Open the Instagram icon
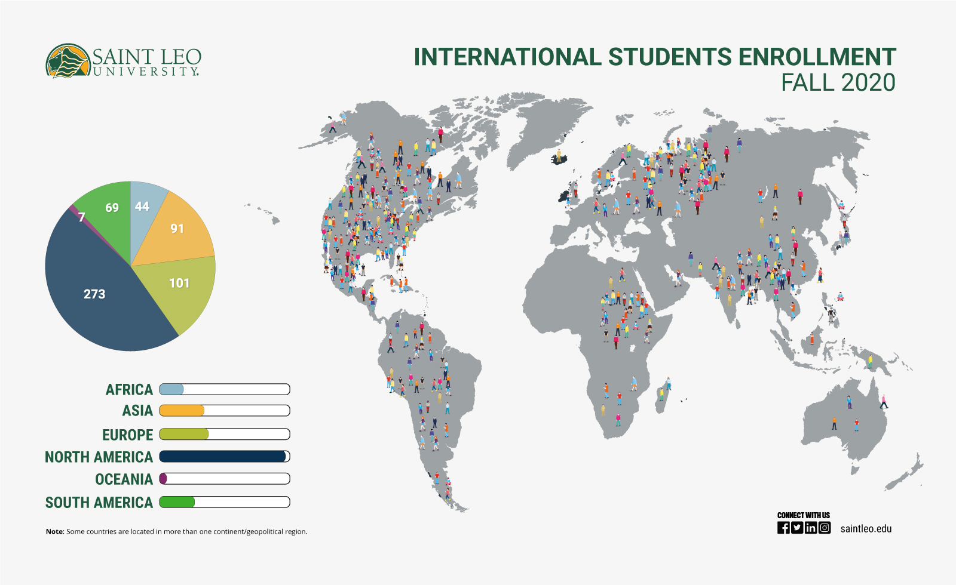The width and height of the screenshot is (956, 585). (825, 528)
